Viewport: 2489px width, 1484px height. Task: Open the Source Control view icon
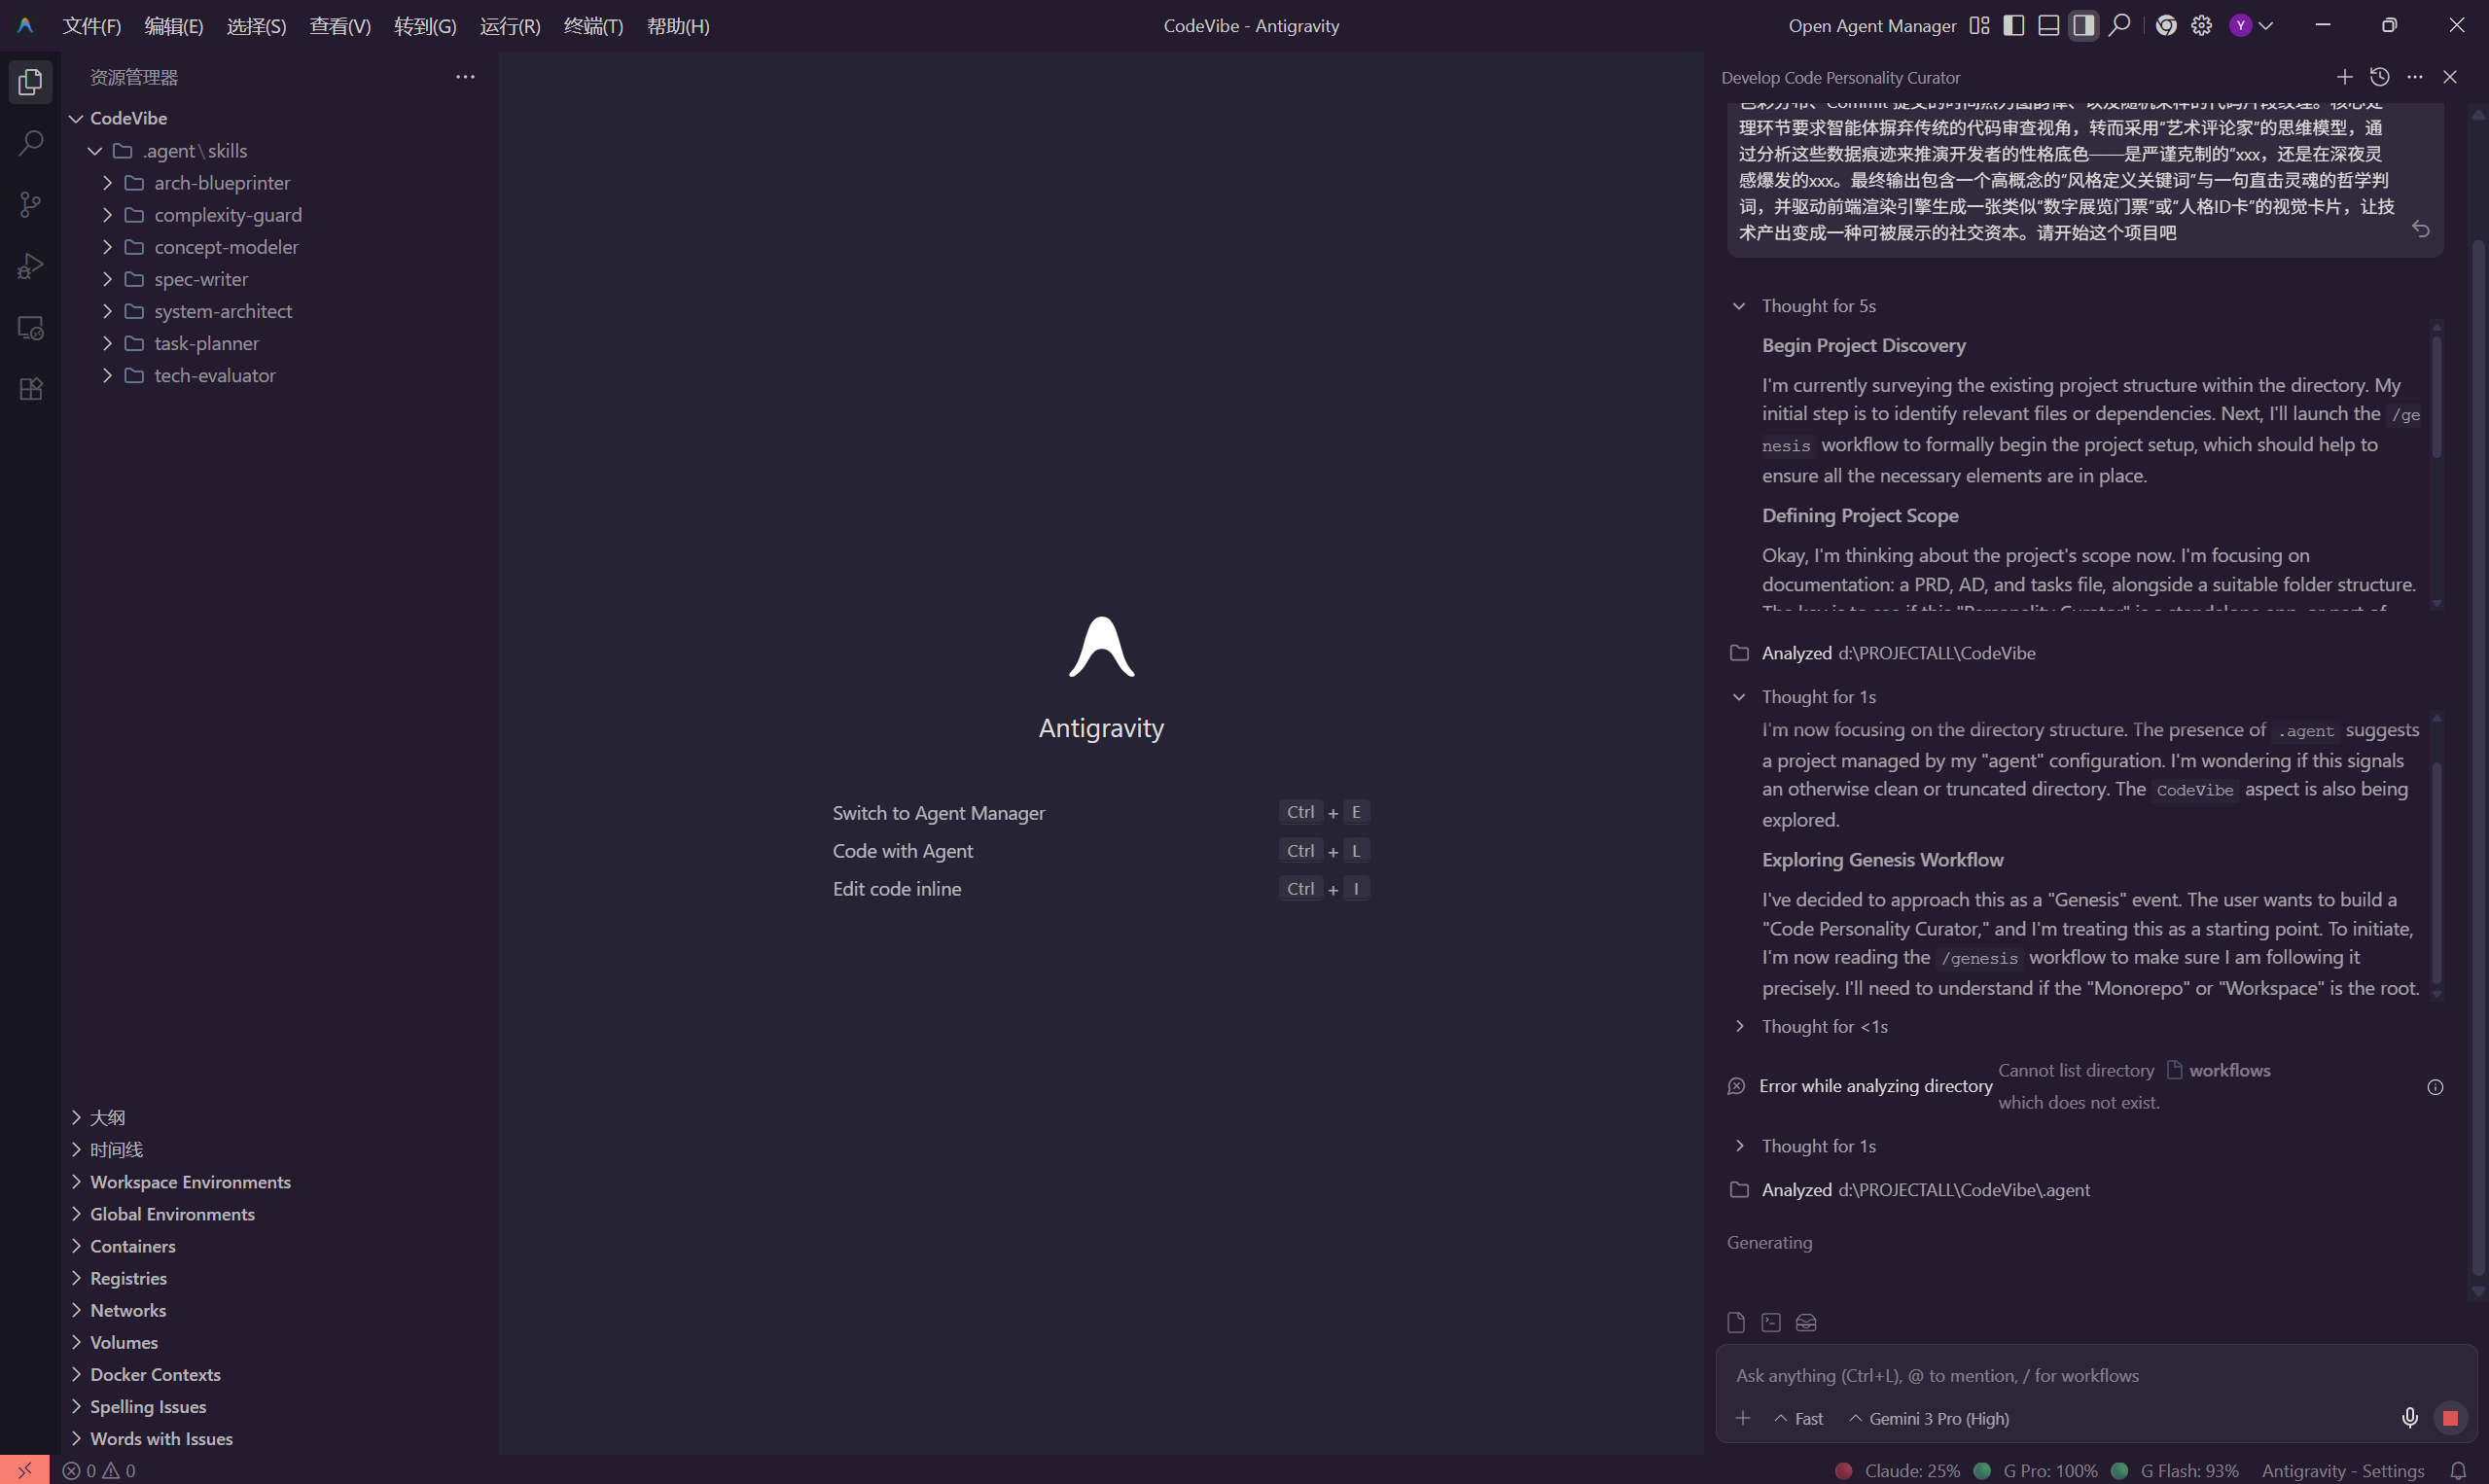tap(30, 205)
